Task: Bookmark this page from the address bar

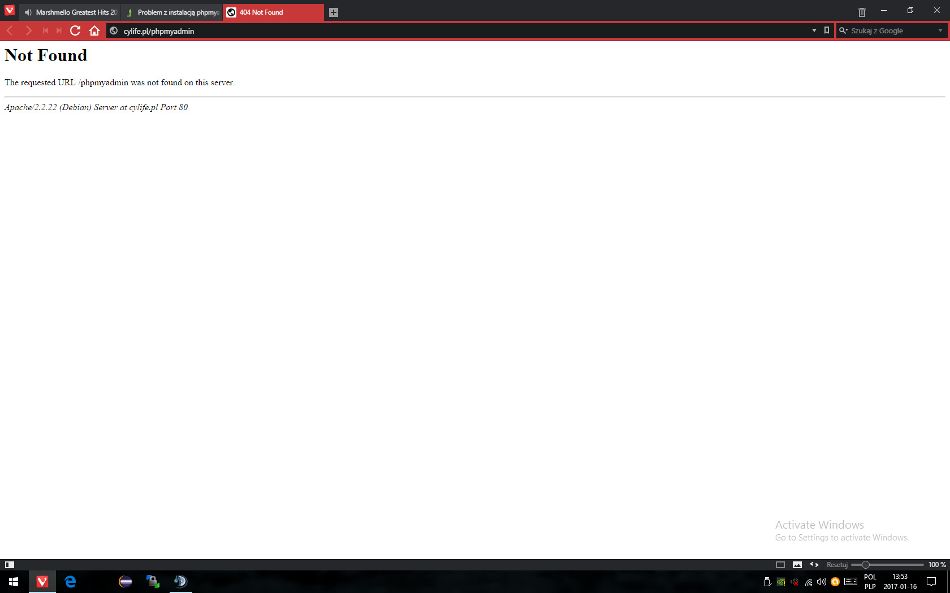Action: (x=827, y=30)
